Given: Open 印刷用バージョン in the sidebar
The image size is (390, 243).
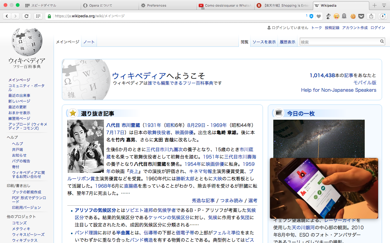Looking at the screenshot, I should (x=26, y=207).
